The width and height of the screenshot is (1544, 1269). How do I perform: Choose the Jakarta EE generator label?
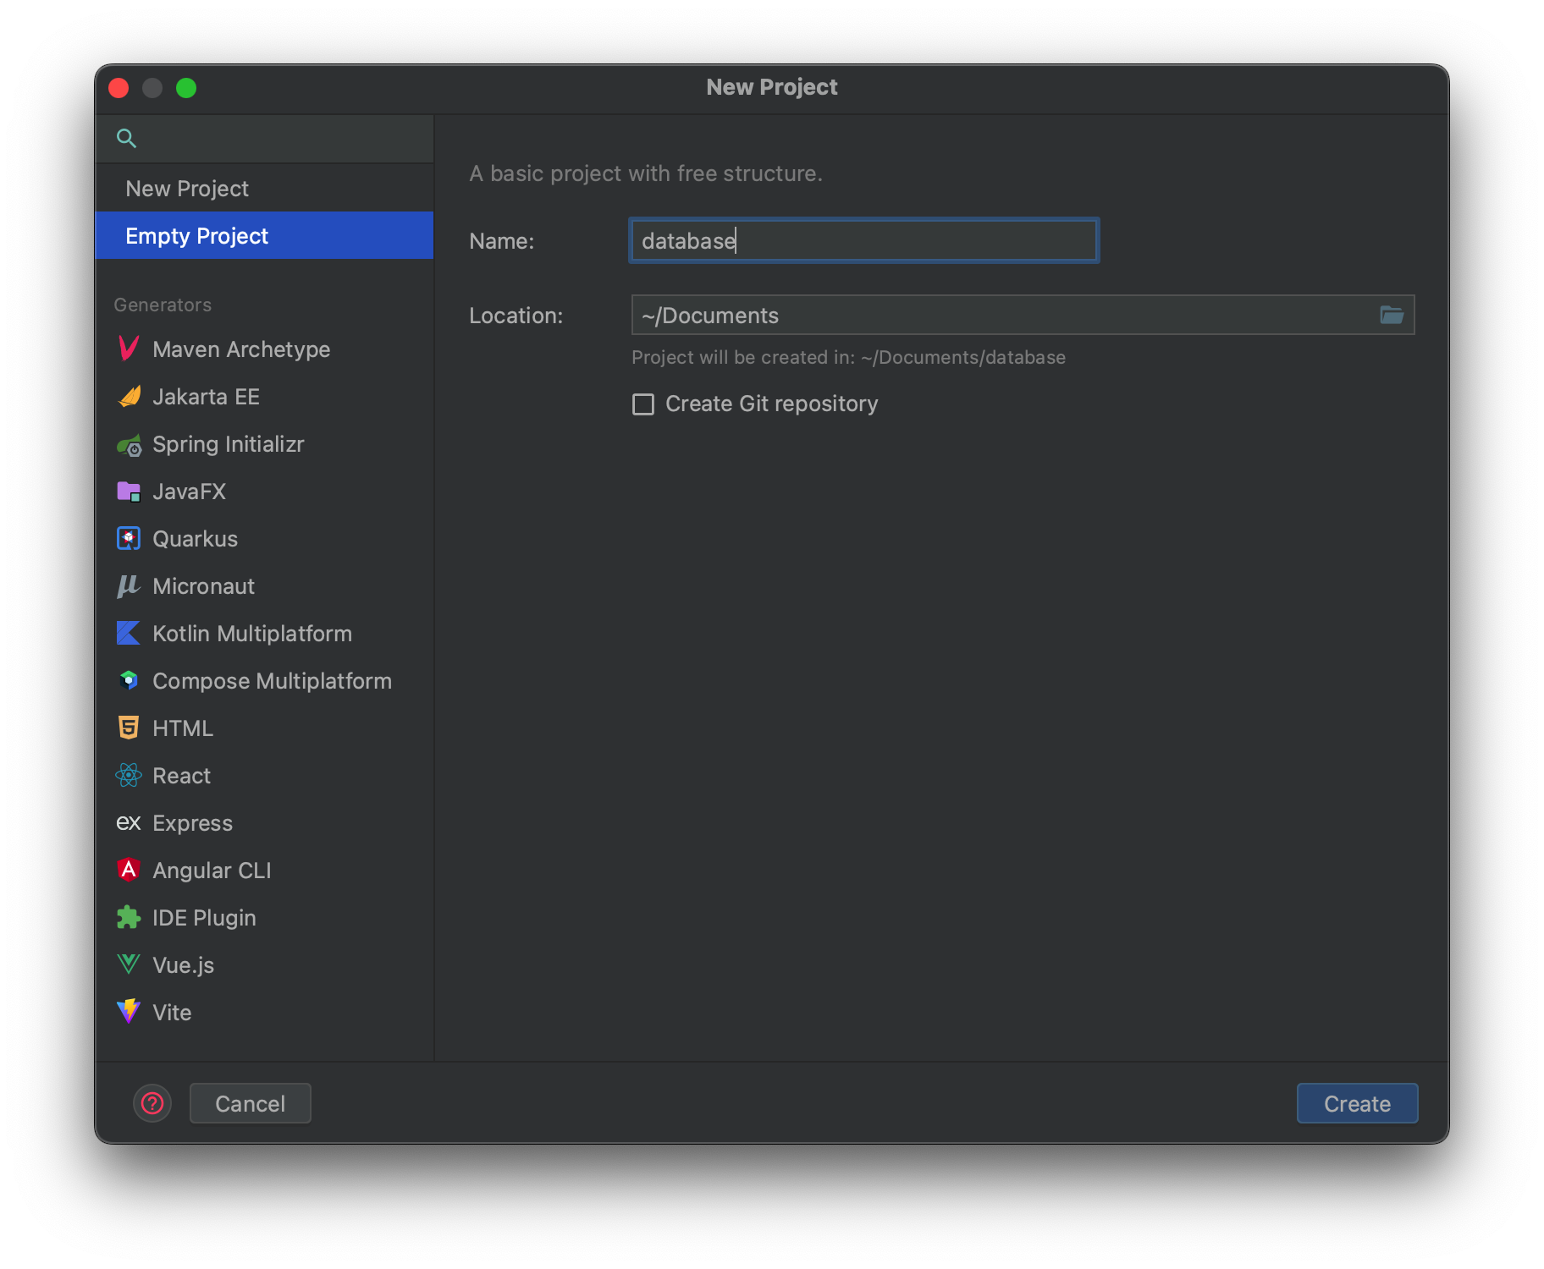click(206, 397)
